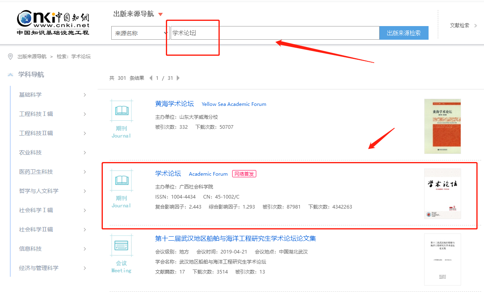Click the 学科导航 sidebar heading
This screenshot has height=292, width=484.
click(31, 75)
